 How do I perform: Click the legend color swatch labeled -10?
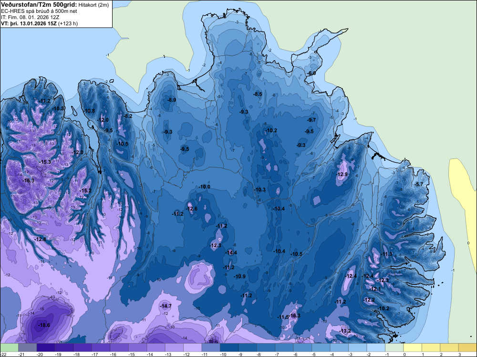(x=229, y=347)
